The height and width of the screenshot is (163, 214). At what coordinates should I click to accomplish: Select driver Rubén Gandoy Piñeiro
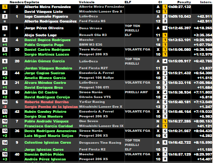coord(45,112)
